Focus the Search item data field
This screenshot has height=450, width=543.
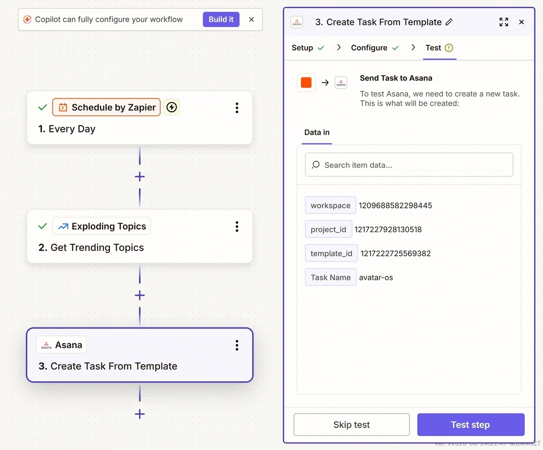pos(409,165)
